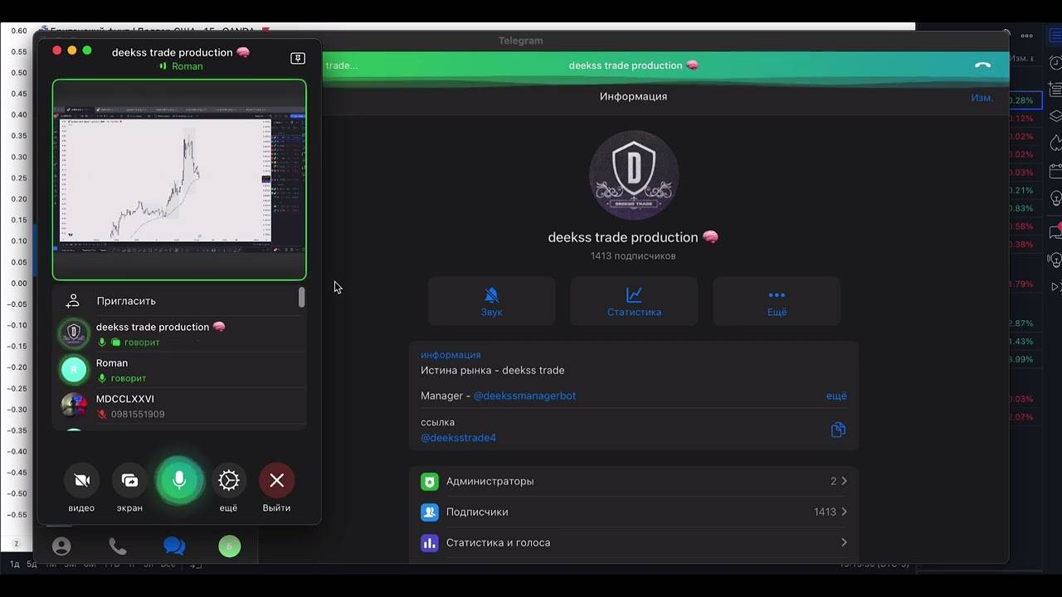1062x597 pixels.
Task: Mute channel notifications with Звук
Action: [x=491, y=301]
